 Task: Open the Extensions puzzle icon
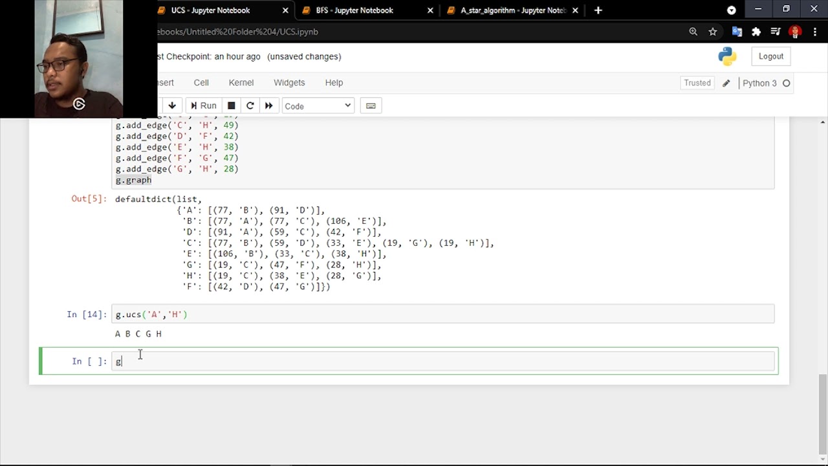pyautogui.click(x=756, y=32)
